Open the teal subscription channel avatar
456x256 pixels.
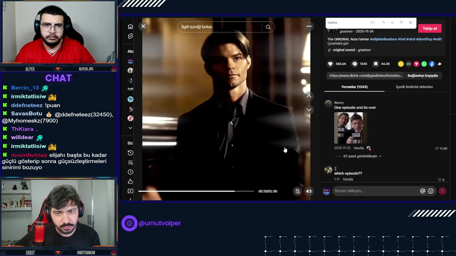pyautogui.click(x=130, y=99)
